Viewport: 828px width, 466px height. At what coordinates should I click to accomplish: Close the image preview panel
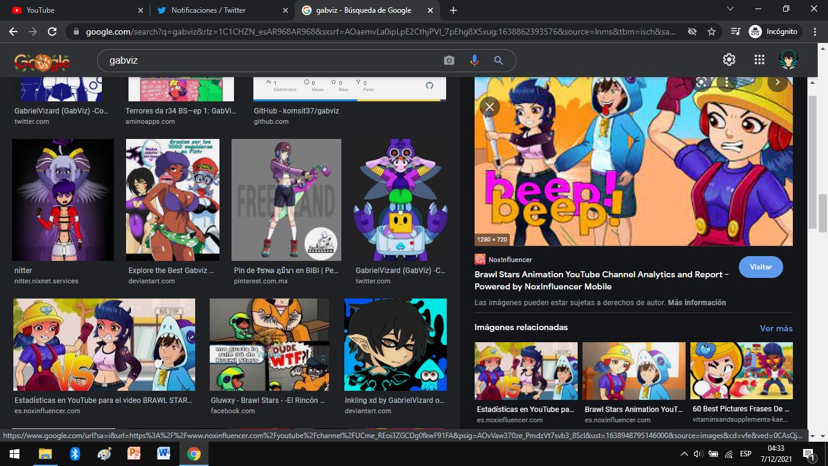(490, 107)
